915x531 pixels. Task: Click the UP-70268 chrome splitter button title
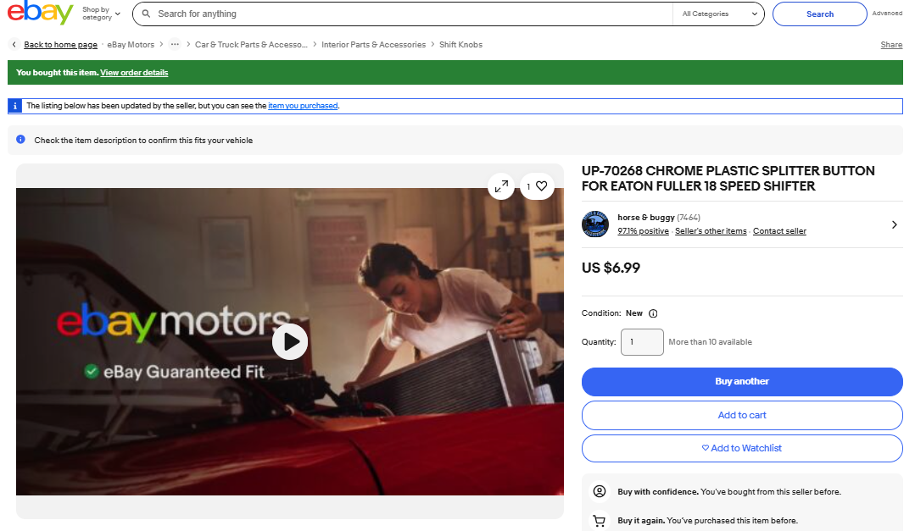click(728, 179)
